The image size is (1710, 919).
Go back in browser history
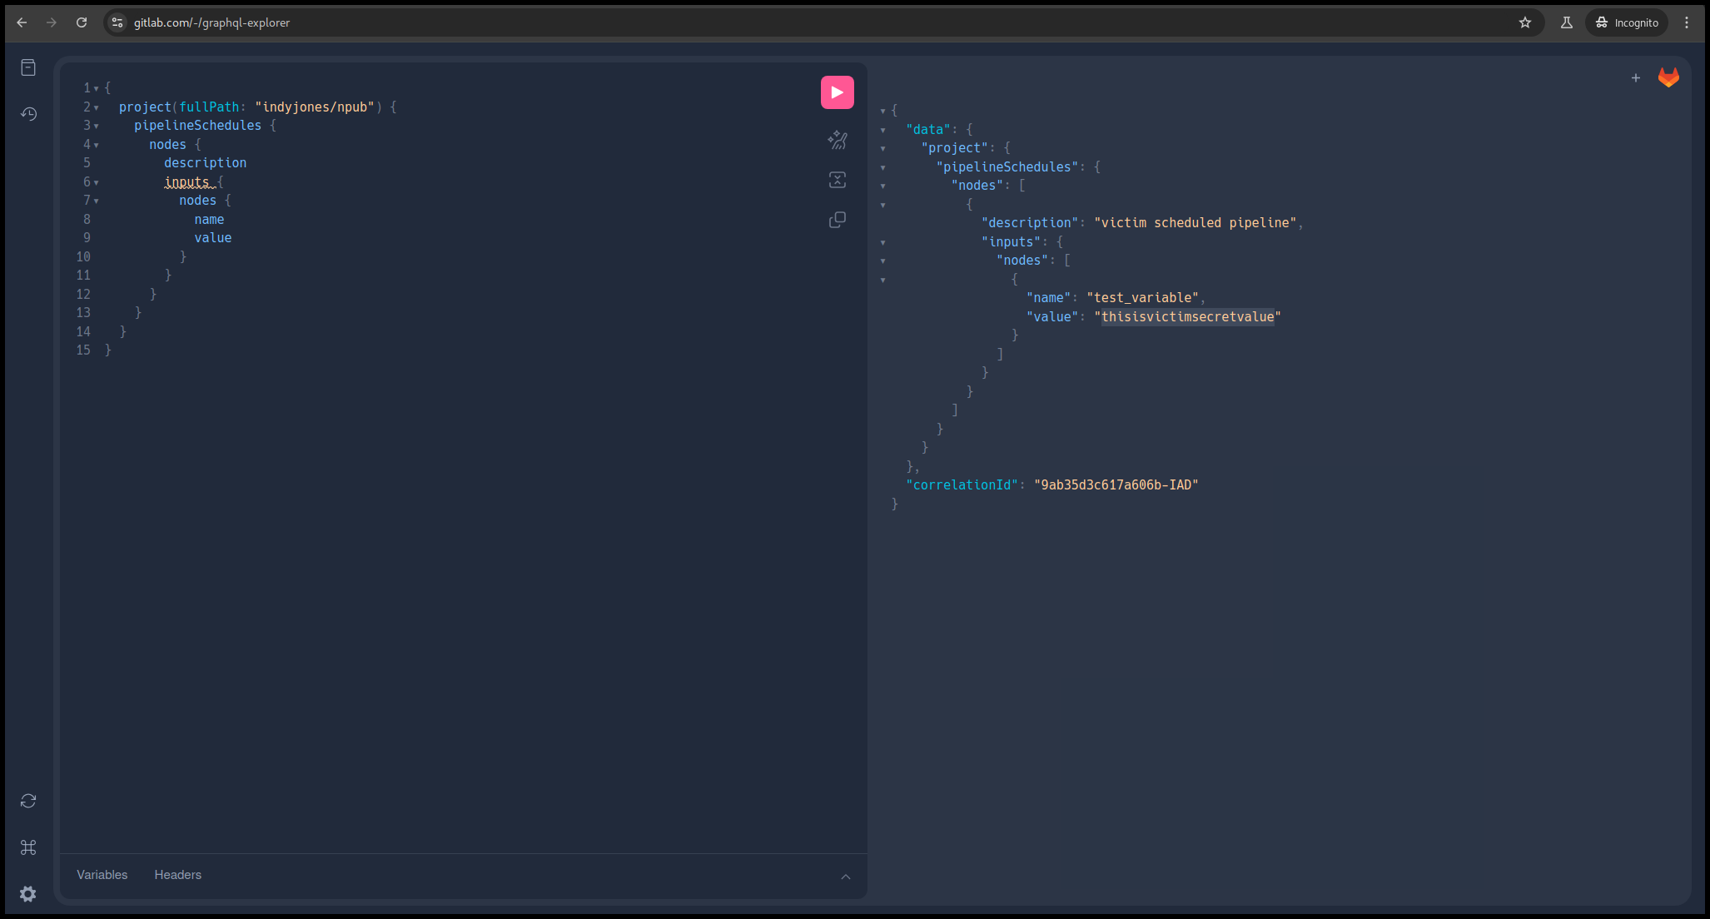coord(22,22)
